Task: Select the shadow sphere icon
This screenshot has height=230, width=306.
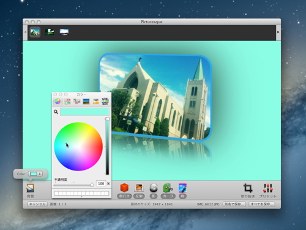Action: click(x=154, y=188)
